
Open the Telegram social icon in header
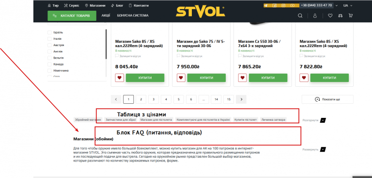click(266, 5)
